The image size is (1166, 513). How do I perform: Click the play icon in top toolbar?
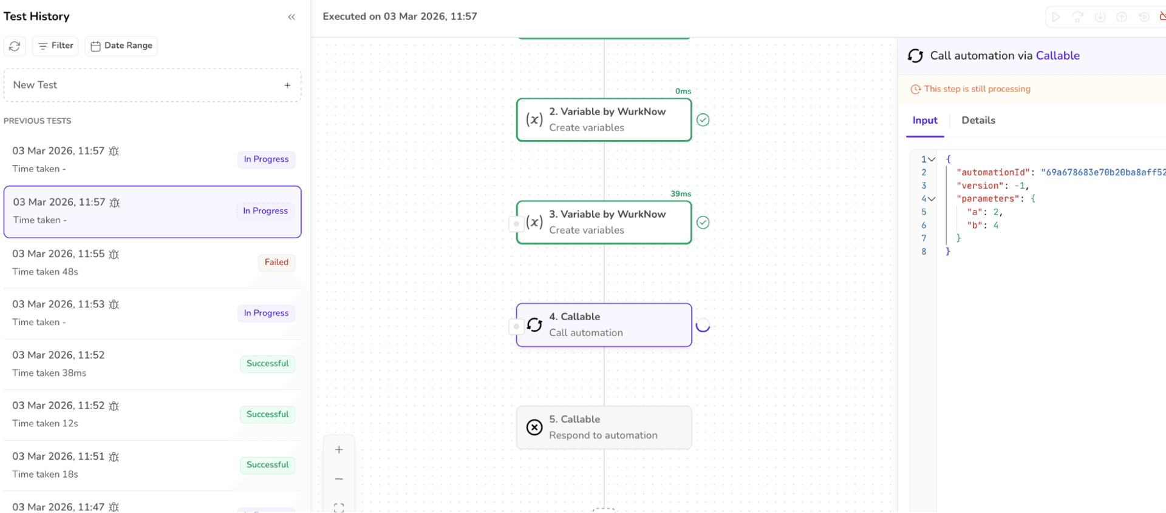[x=1056, y=17]
